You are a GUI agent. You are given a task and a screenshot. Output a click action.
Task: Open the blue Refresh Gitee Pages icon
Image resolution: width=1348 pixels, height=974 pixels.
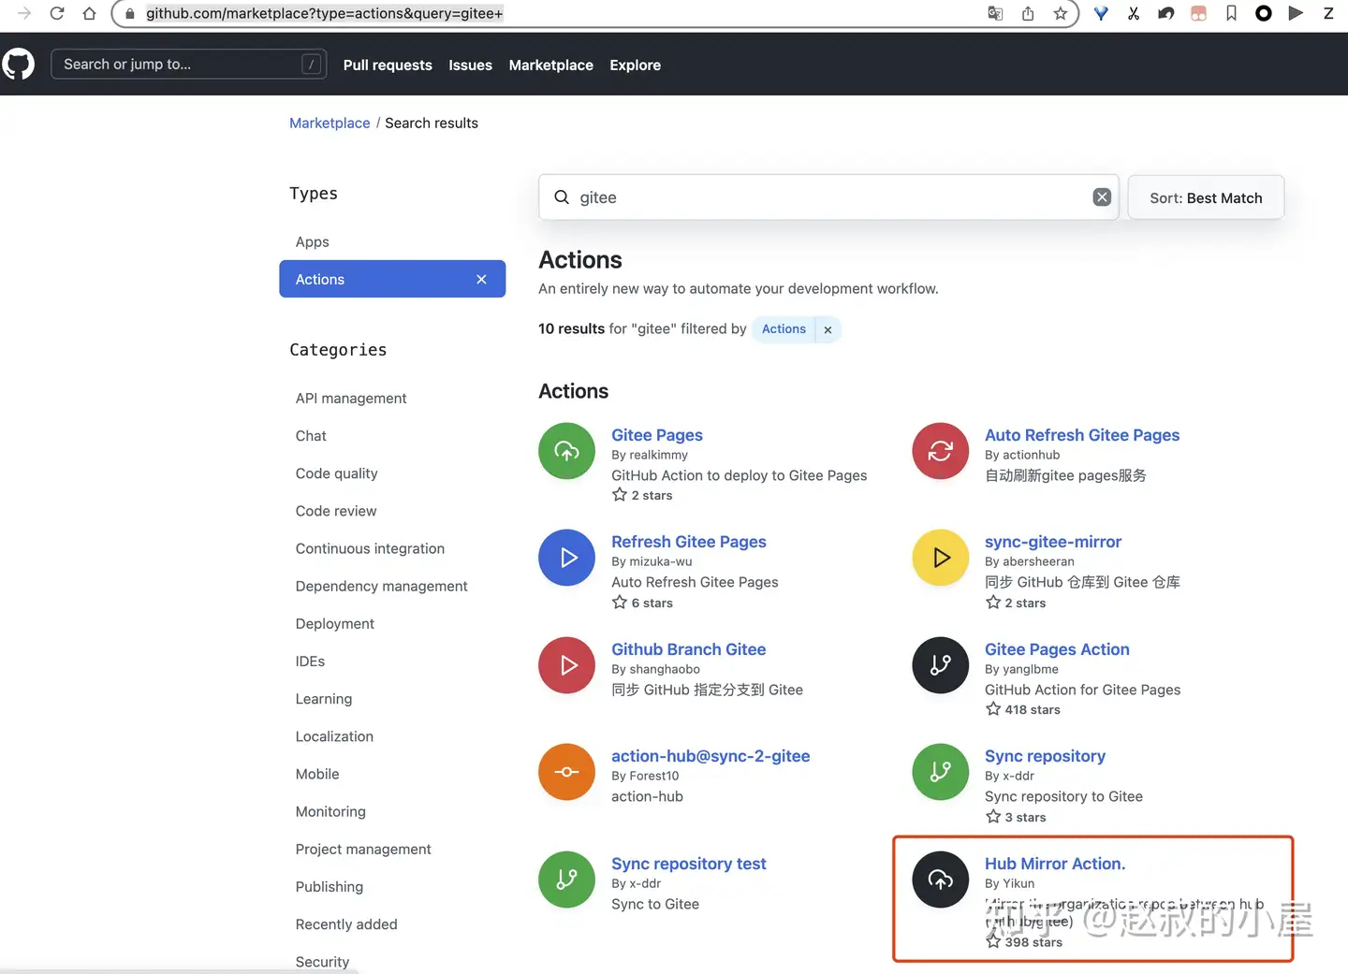tap(566, 558)
